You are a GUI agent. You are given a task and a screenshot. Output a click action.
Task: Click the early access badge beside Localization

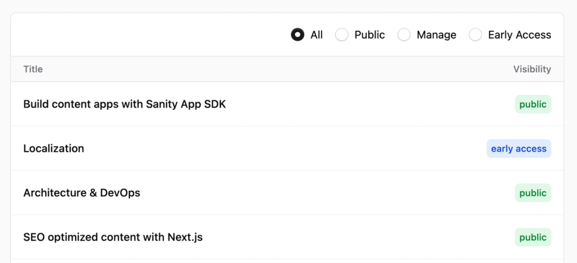(519, 148)
